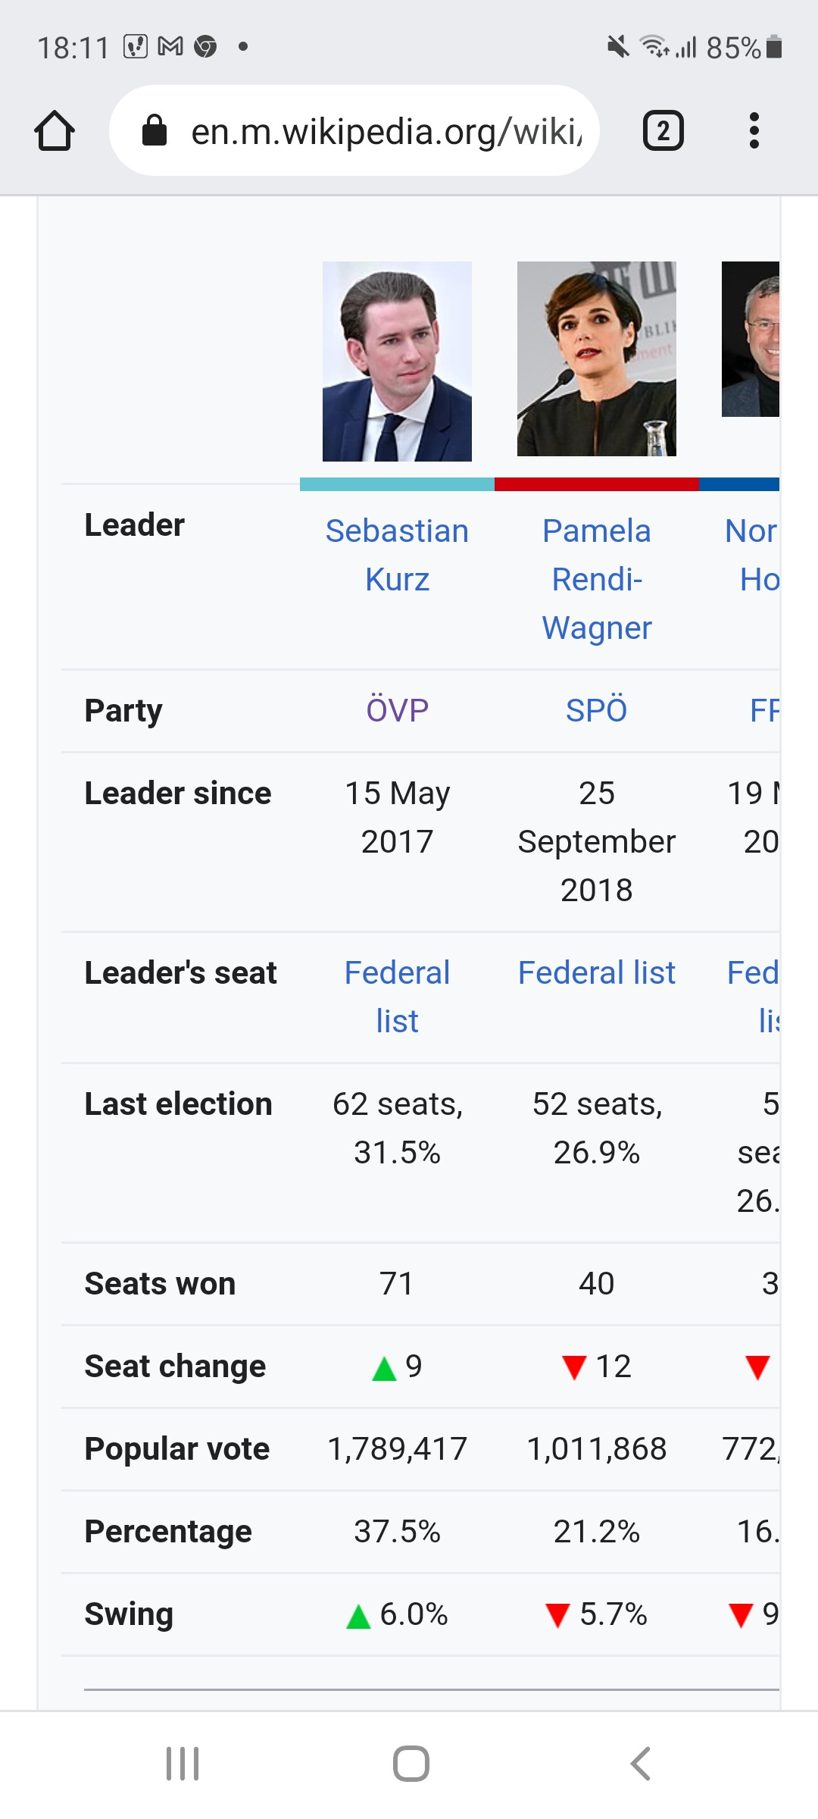Open the Sebastian Kurz link
The height and width of the screenshot is (1819, 818).
pyautogui.click(x=397, y=556)
